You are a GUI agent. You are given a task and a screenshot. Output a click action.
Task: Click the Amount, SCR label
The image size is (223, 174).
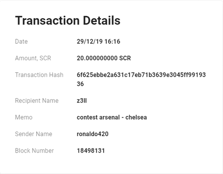click(x=33, y=58)
